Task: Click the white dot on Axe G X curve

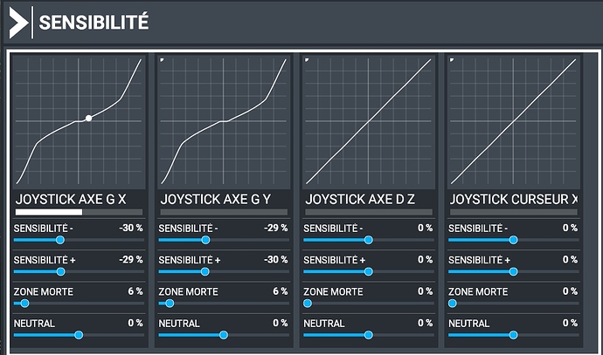Action: (x=88, y=118)
